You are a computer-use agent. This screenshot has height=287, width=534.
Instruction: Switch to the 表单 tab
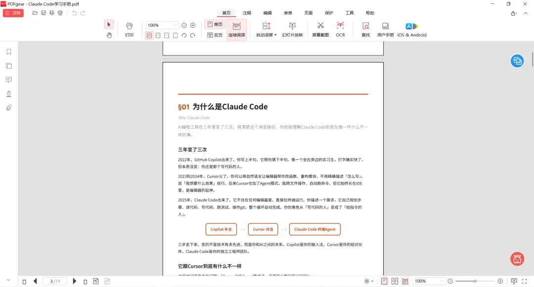(x=288, y=13)
